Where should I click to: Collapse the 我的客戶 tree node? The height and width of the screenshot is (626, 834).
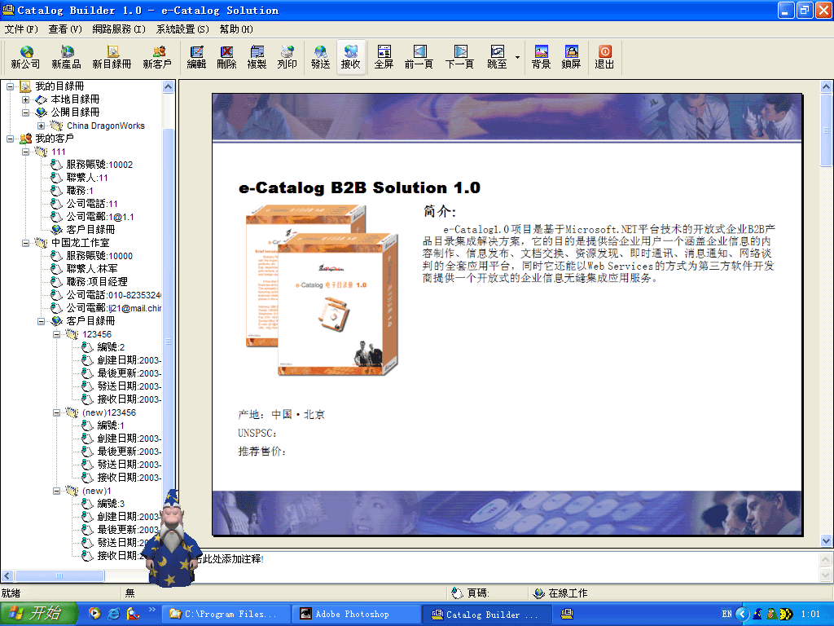[x=10, y=139]
